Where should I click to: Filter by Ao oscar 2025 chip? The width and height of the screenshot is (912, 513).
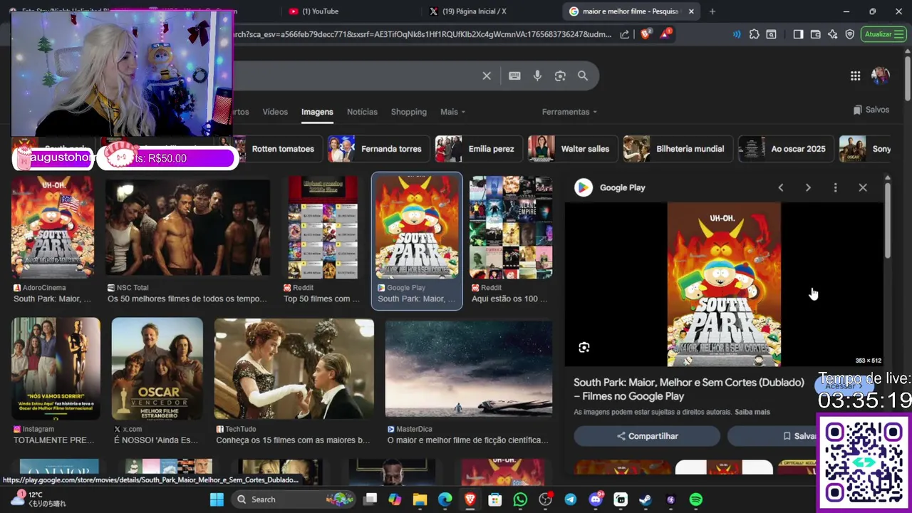click(786, 149)
